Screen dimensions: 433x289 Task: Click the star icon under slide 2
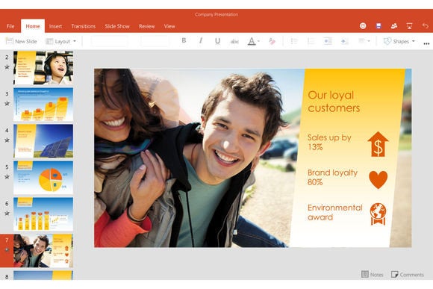point(7,67)
